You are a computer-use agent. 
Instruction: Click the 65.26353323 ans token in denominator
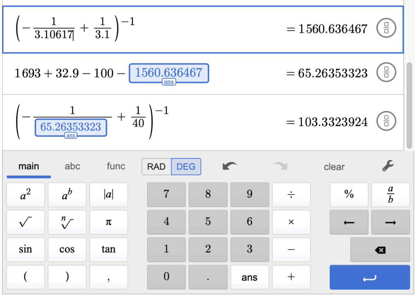71,127
